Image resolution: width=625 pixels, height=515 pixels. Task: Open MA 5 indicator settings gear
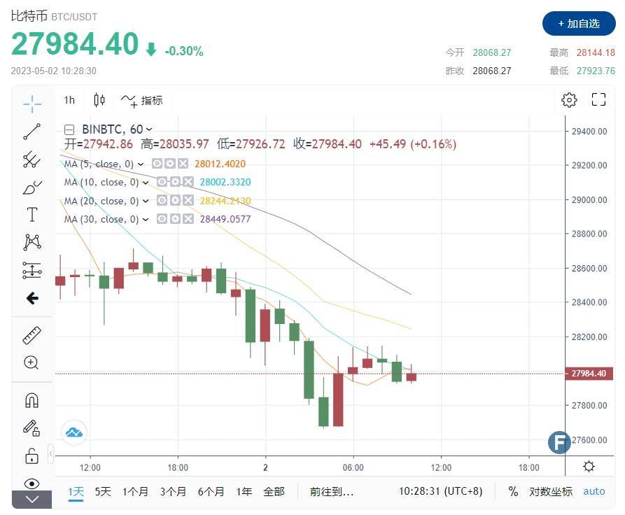coord(170,164)
